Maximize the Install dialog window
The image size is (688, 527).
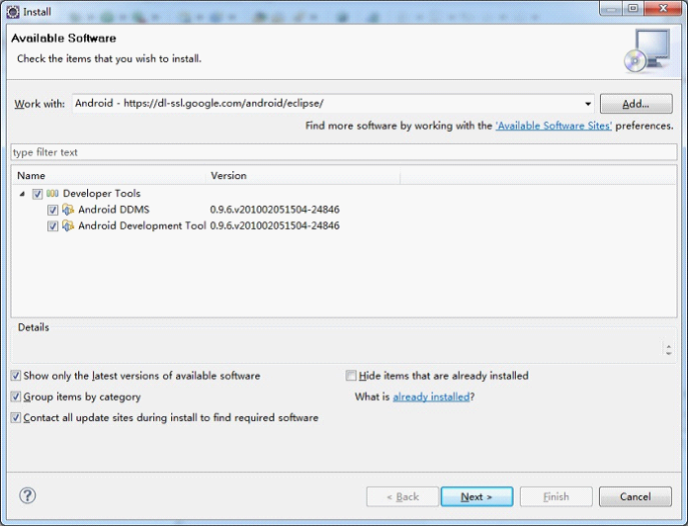[x=633, y=8]
